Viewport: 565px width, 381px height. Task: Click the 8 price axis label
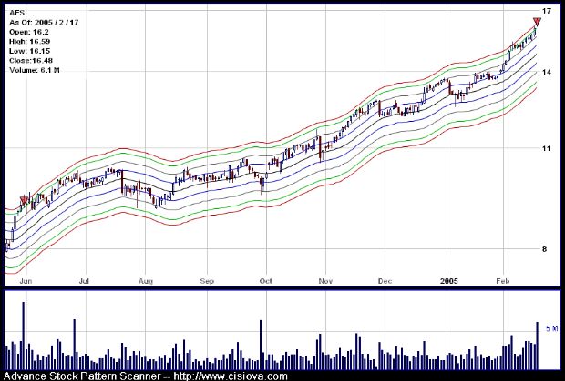point(544,249)
